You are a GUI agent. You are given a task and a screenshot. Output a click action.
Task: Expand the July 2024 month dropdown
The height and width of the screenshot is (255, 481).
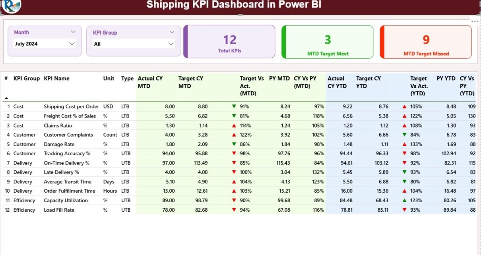click(72, 44)
